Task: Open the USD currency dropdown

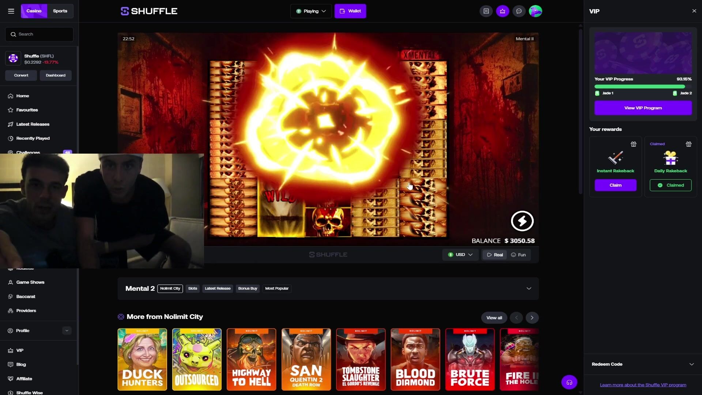Action: [460, 255]
